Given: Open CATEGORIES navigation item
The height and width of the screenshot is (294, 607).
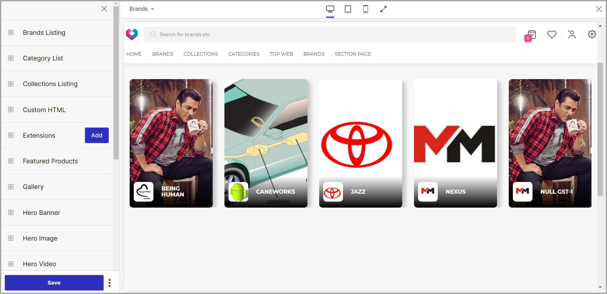Looking at the screenshot, I should tap(244, 54).
